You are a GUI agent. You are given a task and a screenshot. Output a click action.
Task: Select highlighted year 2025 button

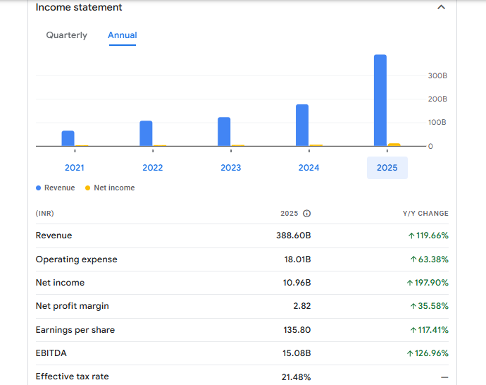(x=387, y=168)
